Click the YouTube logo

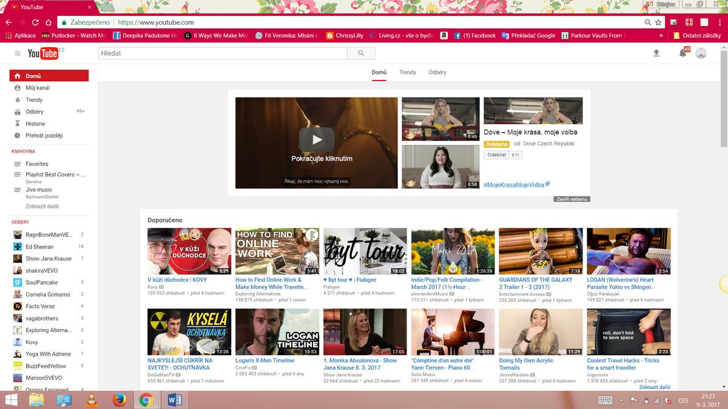(x=43, y=53)
